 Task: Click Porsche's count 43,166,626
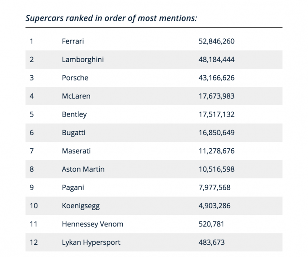coord(217,78)
